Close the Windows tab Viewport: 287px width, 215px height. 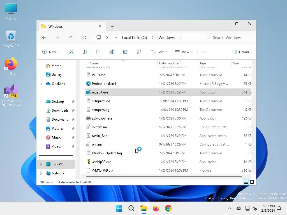point(100,26)
